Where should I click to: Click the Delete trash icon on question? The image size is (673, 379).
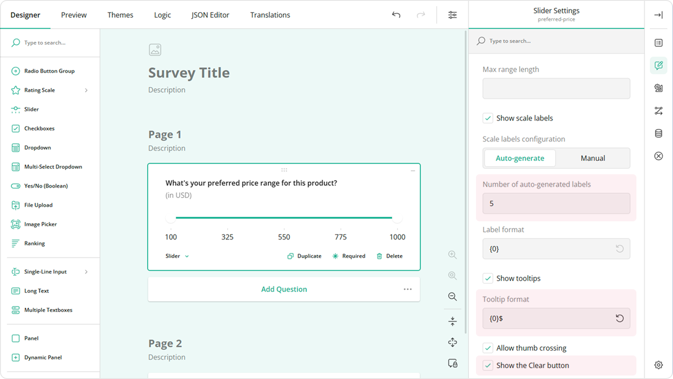click(379, 256)
